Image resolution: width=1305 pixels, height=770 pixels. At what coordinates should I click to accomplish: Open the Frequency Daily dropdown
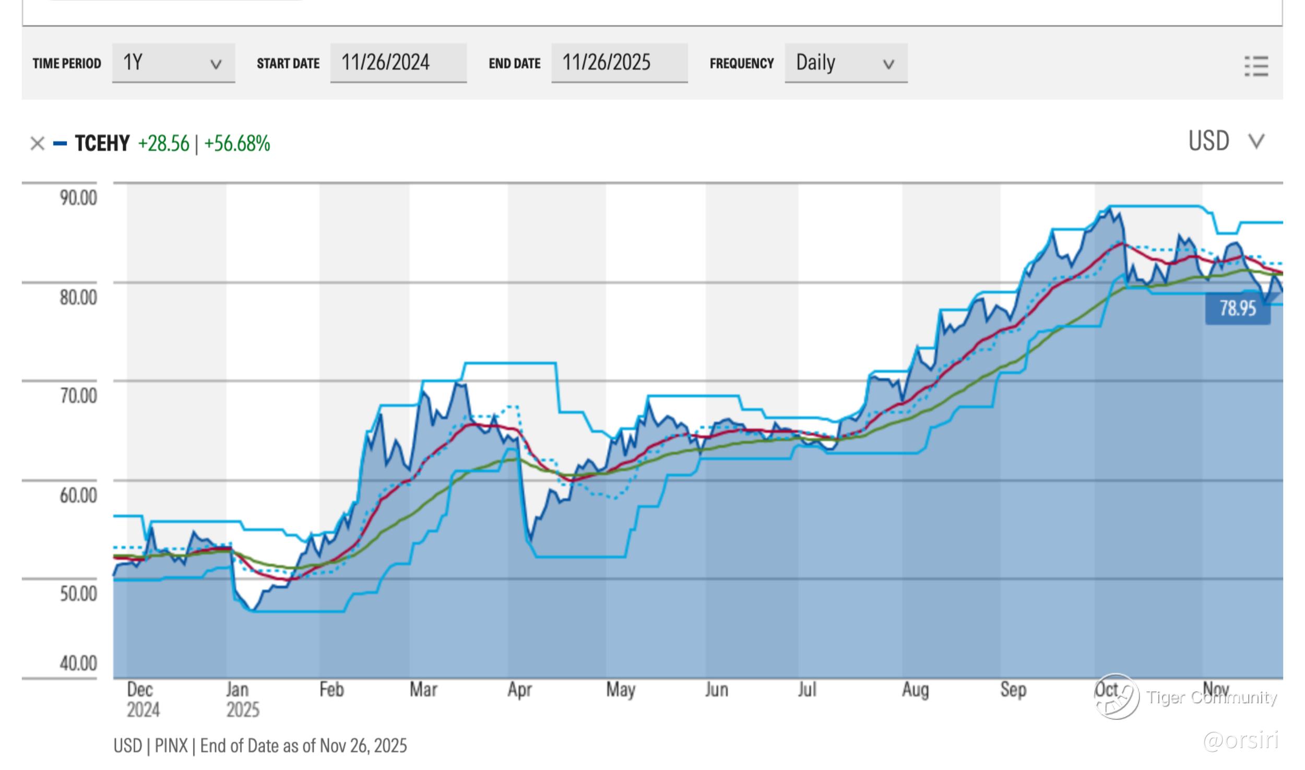[845, 63]
